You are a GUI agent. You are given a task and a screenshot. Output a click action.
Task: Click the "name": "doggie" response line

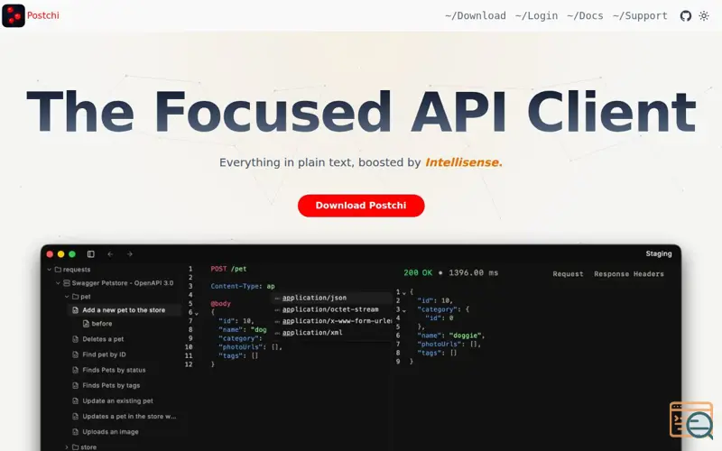point(450,336)
